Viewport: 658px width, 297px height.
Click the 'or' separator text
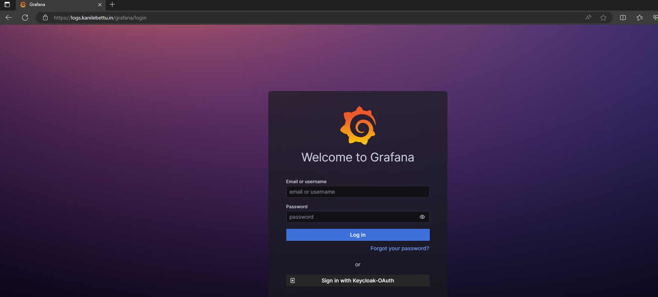(x=358, y=264)
